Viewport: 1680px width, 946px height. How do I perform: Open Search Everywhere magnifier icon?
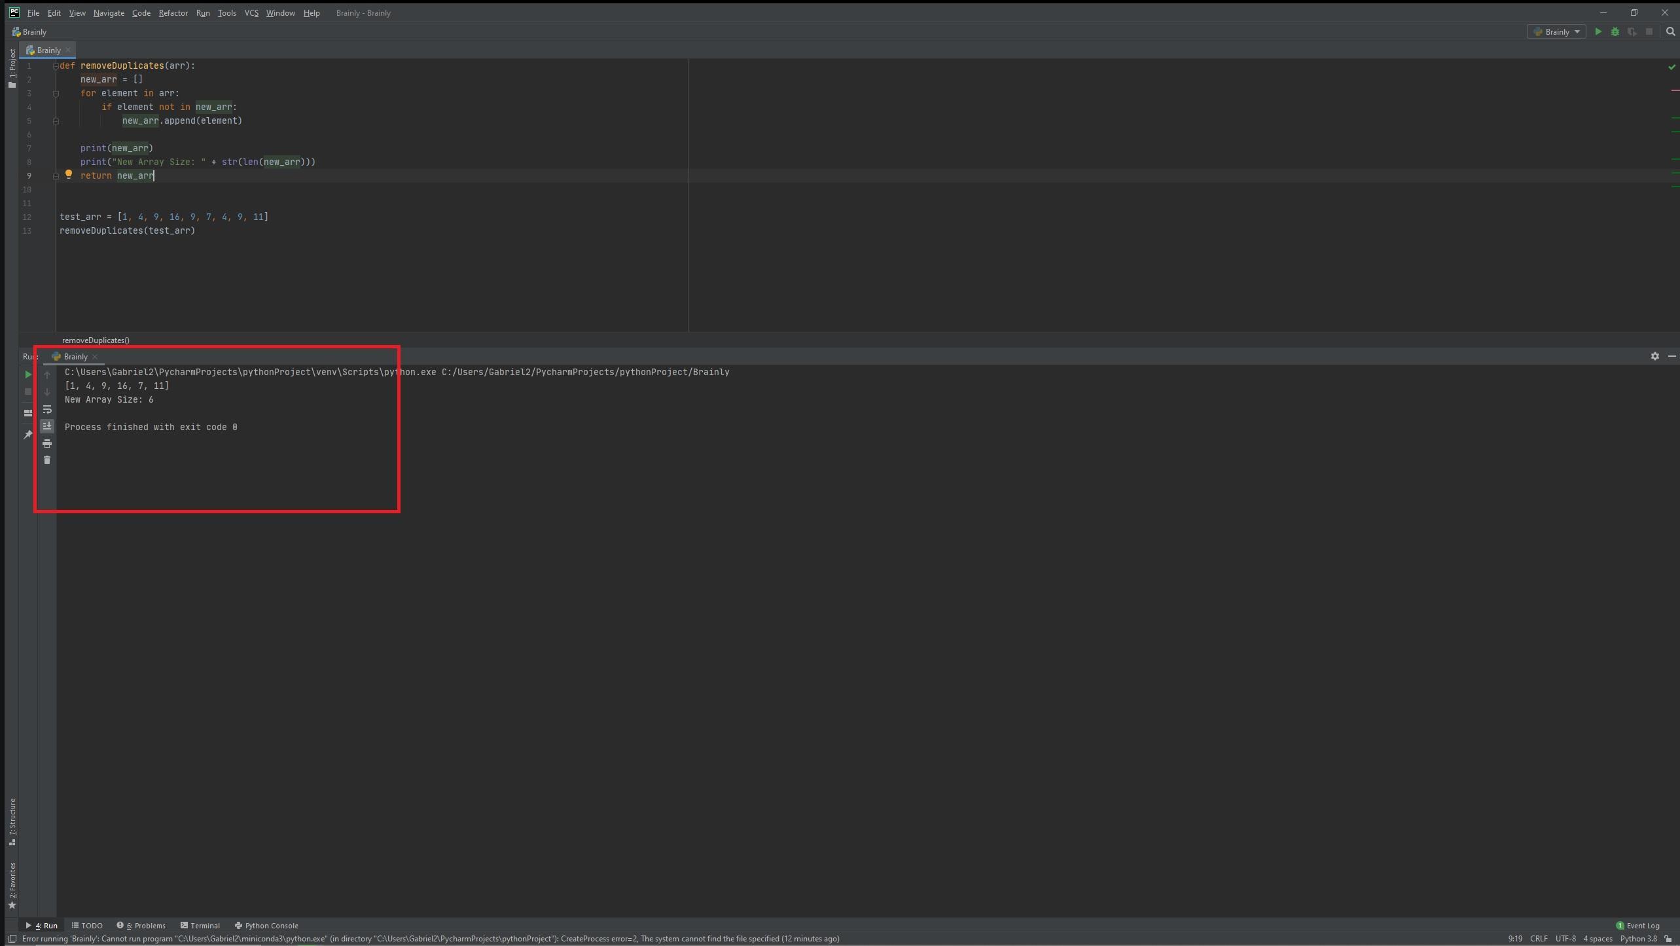(x=1670, y=31)
